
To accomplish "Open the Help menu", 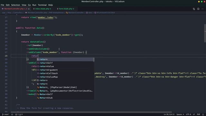I will [51, 5].
